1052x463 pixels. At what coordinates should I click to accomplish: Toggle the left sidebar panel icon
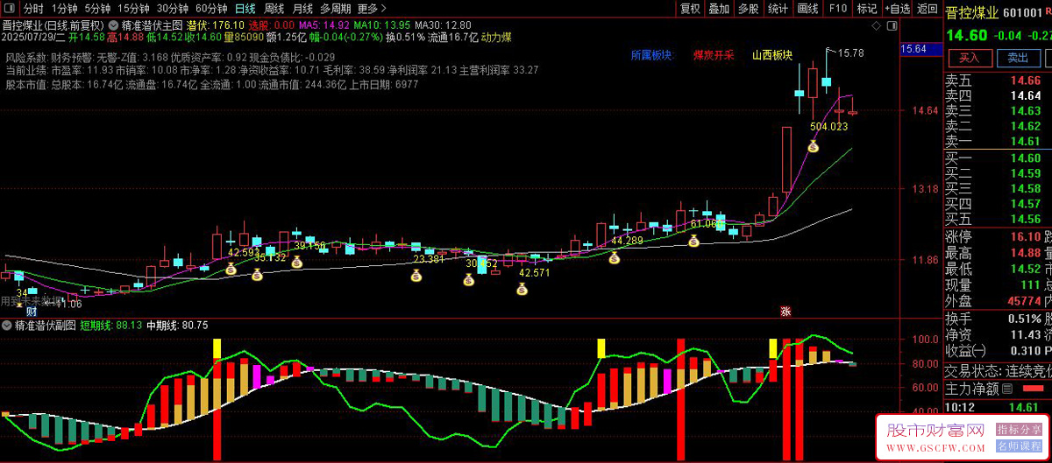click(11, 9)
